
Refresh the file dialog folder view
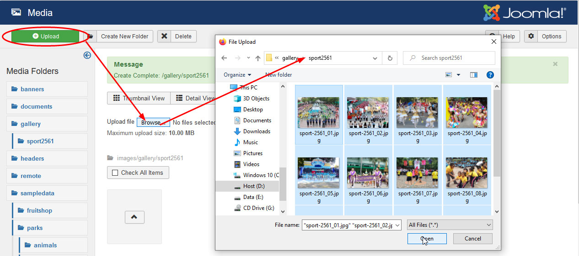tap(390, 58)
